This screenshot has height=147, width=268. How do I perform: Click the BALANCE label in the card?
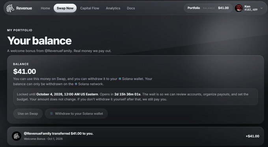(21, 64)
